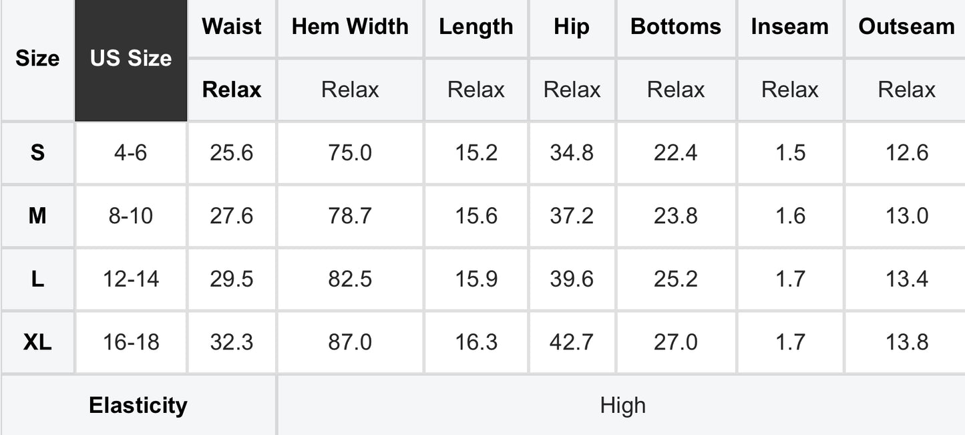The height and width of the screenshot is (435, 965).
Task: Select the S size row label
Action: click(x=37, y=153)
